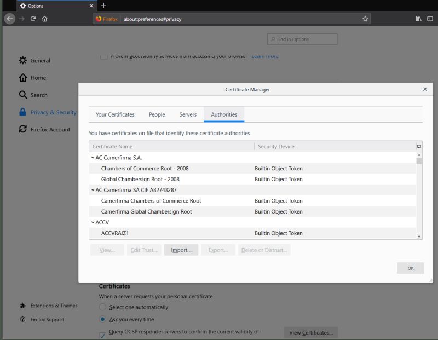Click the Import button
The width and height of the screenshot is (438, 340).
click(181, 250)
